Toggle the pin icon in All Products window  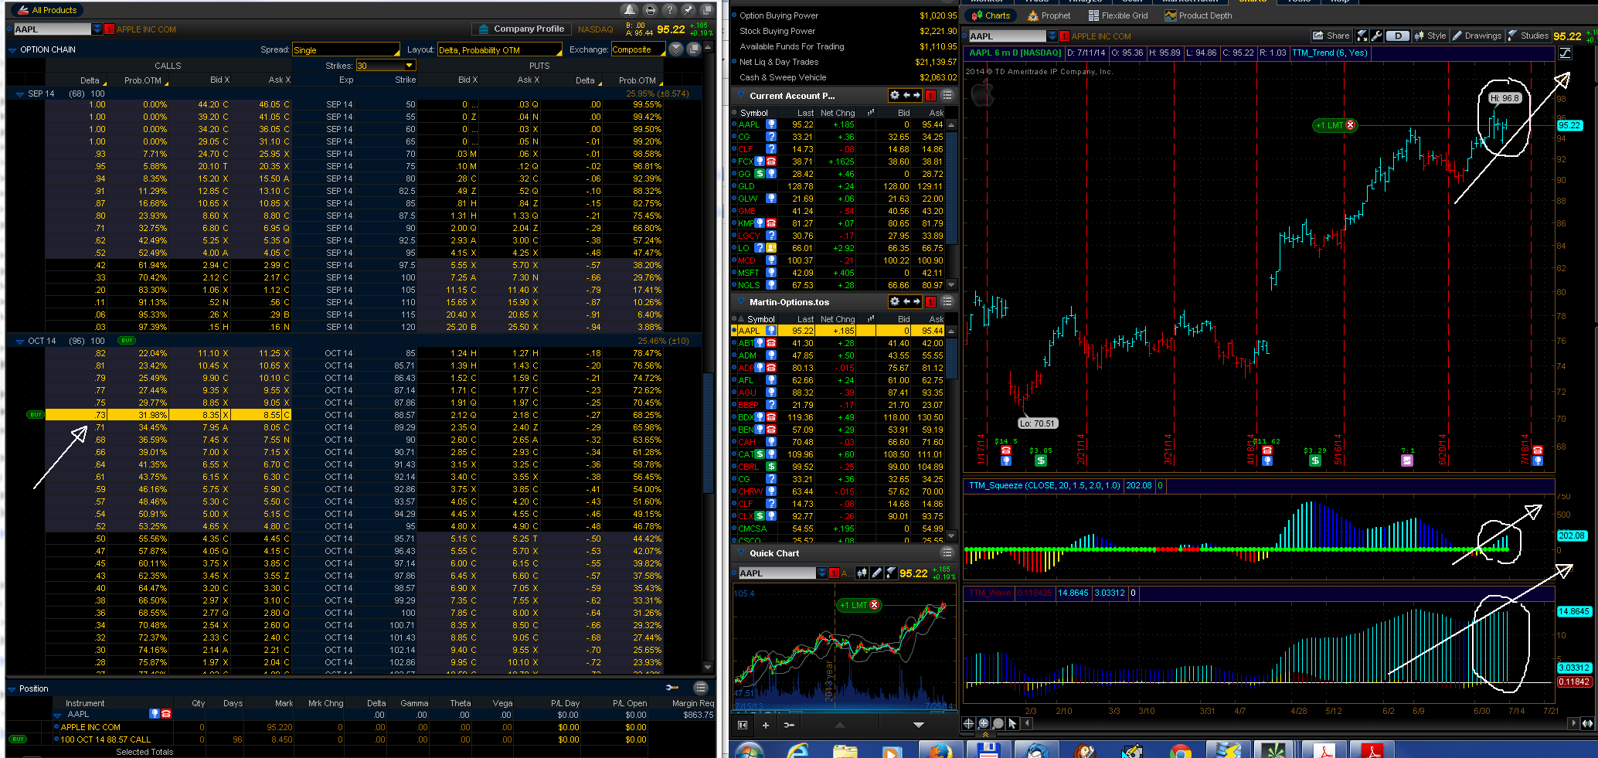(688, 10)
